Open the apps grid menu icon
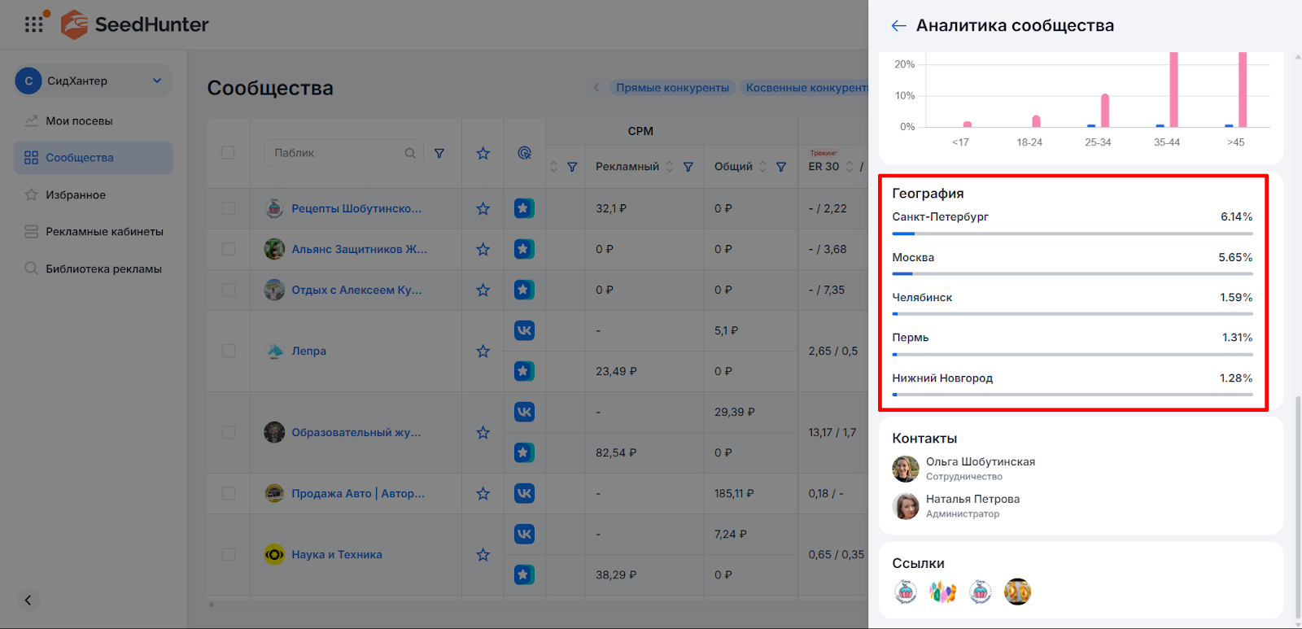This screenshot has height=629, width=1302. click(33, 24)
